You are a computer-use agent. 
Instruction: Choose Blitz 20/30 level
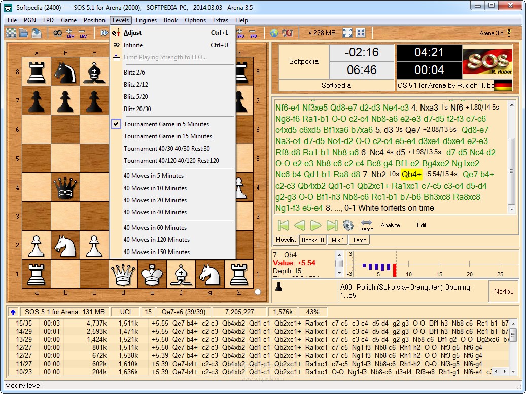(172, 109)
